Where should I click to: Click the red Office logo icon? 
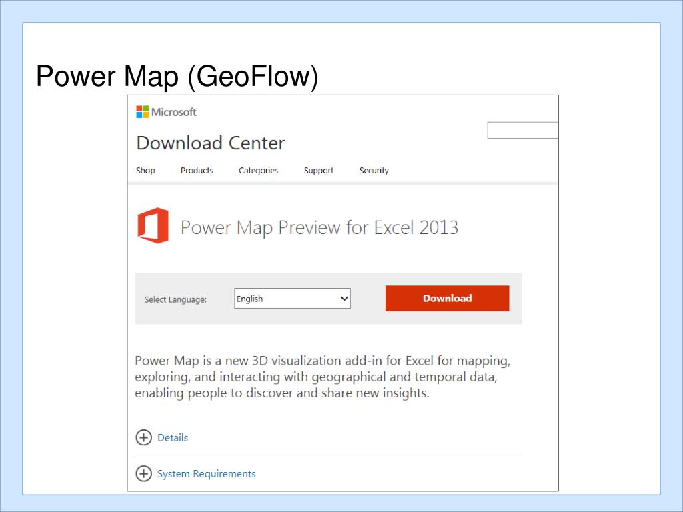click(x=153, y=225)
